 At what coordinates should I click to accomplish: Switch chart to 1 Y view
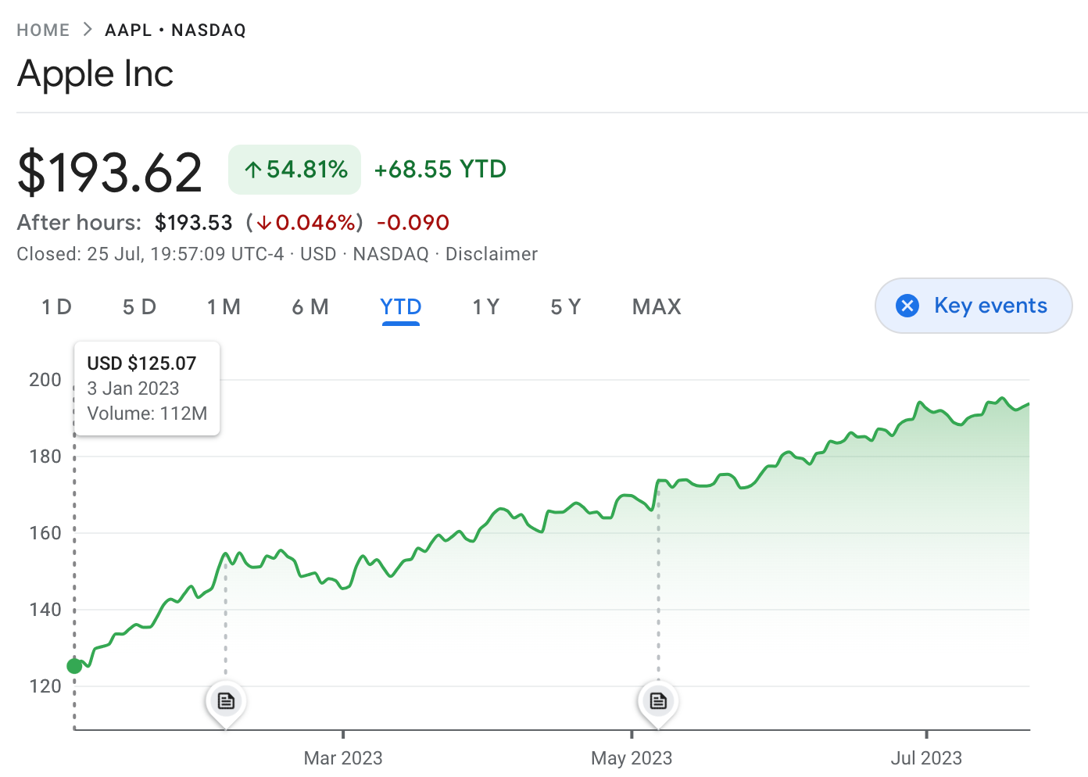tap(485, 307)
